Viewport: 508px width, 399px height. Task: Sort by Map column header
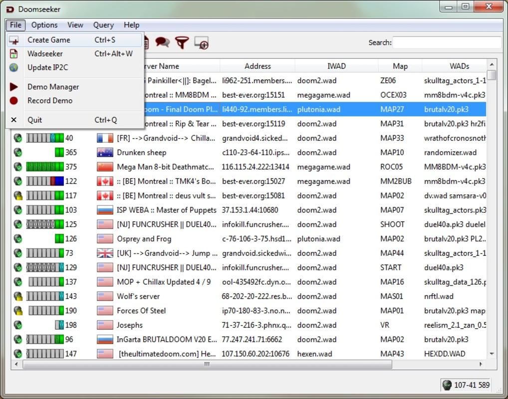400,66
